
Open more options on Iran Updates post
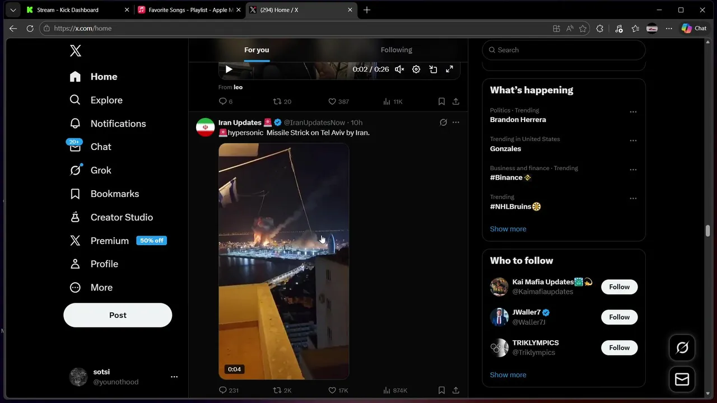click(456, 123)
